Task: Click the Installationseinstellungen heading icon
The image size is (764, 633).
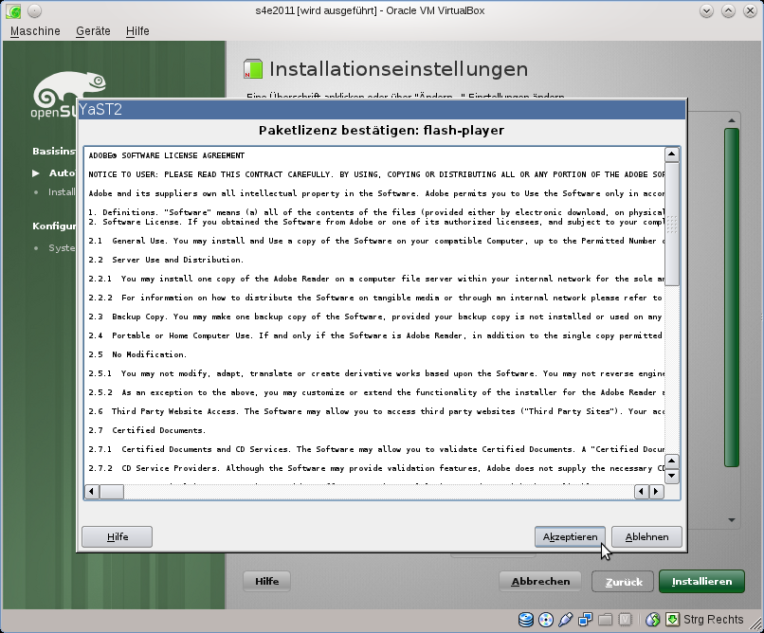Action: tap(253, 68)
